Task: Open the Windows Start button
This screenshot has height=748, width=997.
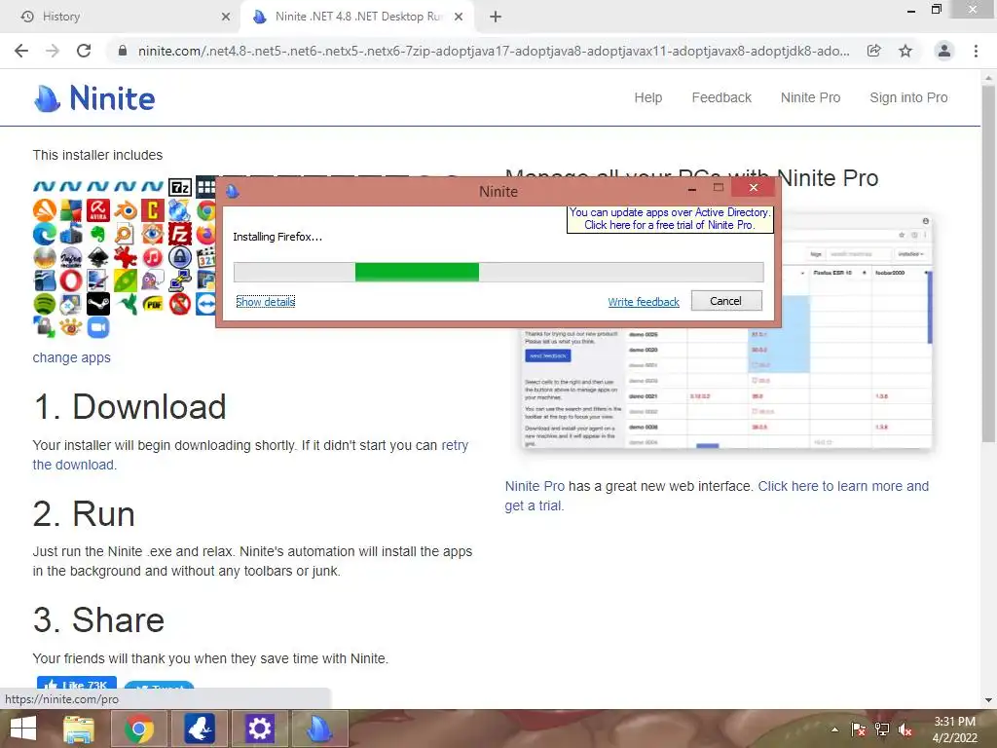Action: coord(23,729)
